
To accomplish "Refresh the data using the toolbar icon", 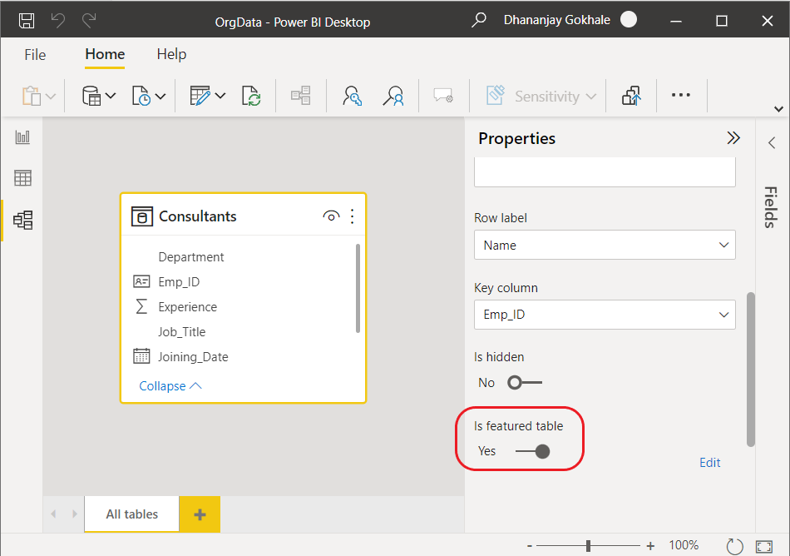I will coord(250,96).
